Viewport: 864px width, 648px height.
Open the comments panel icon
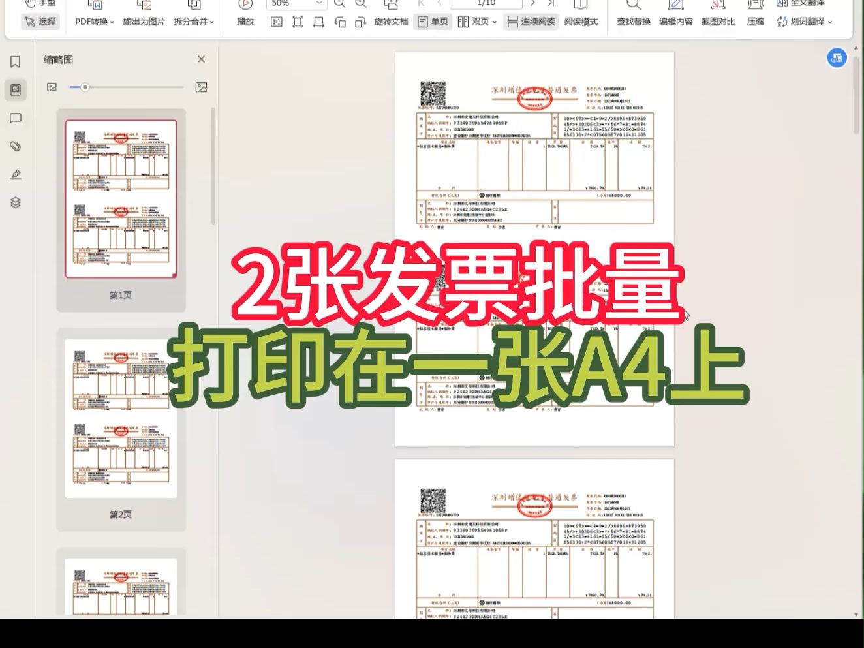pos(16,118)
